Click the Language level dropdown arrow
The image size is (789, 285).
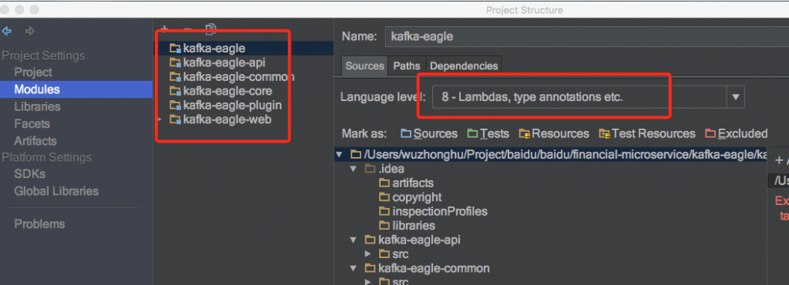[x=735, y=97]
